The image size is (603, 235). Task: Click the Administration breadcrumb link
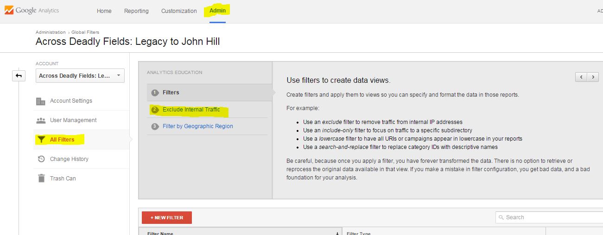(51, 32)
